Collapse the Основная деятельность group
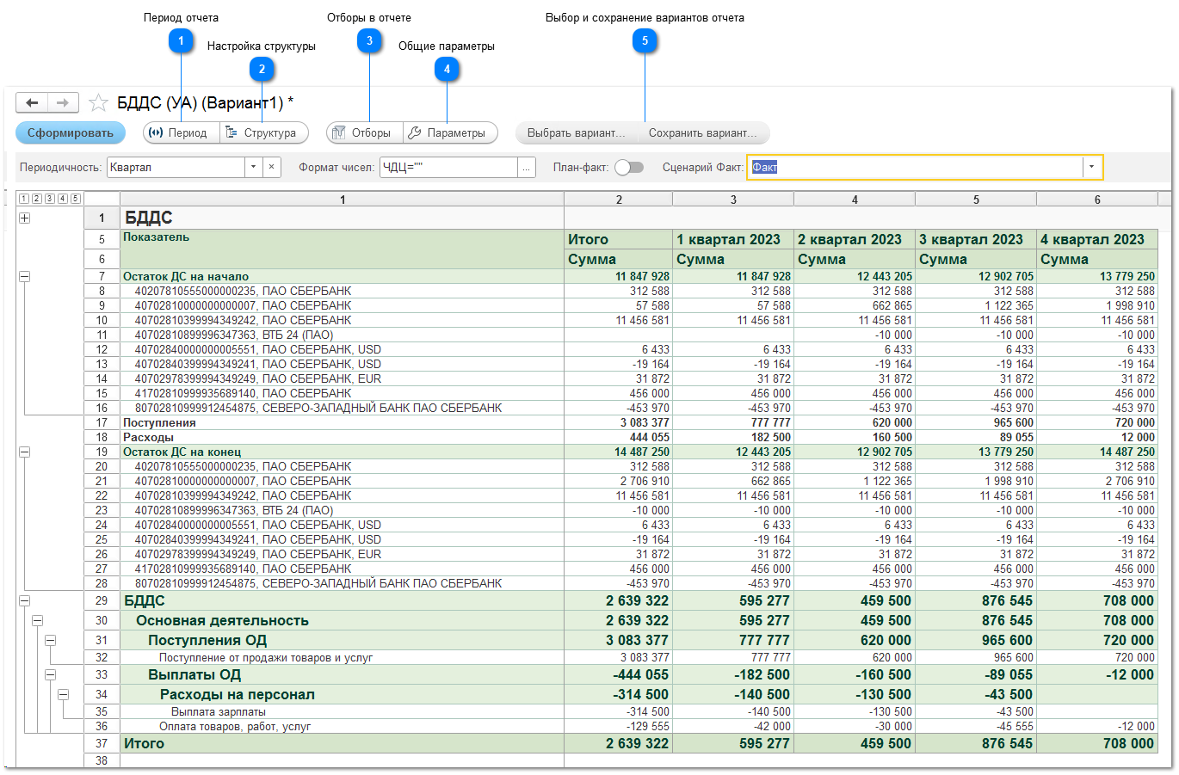The height and width of the screenshot is (775, 1179). [x=37, y=620]
